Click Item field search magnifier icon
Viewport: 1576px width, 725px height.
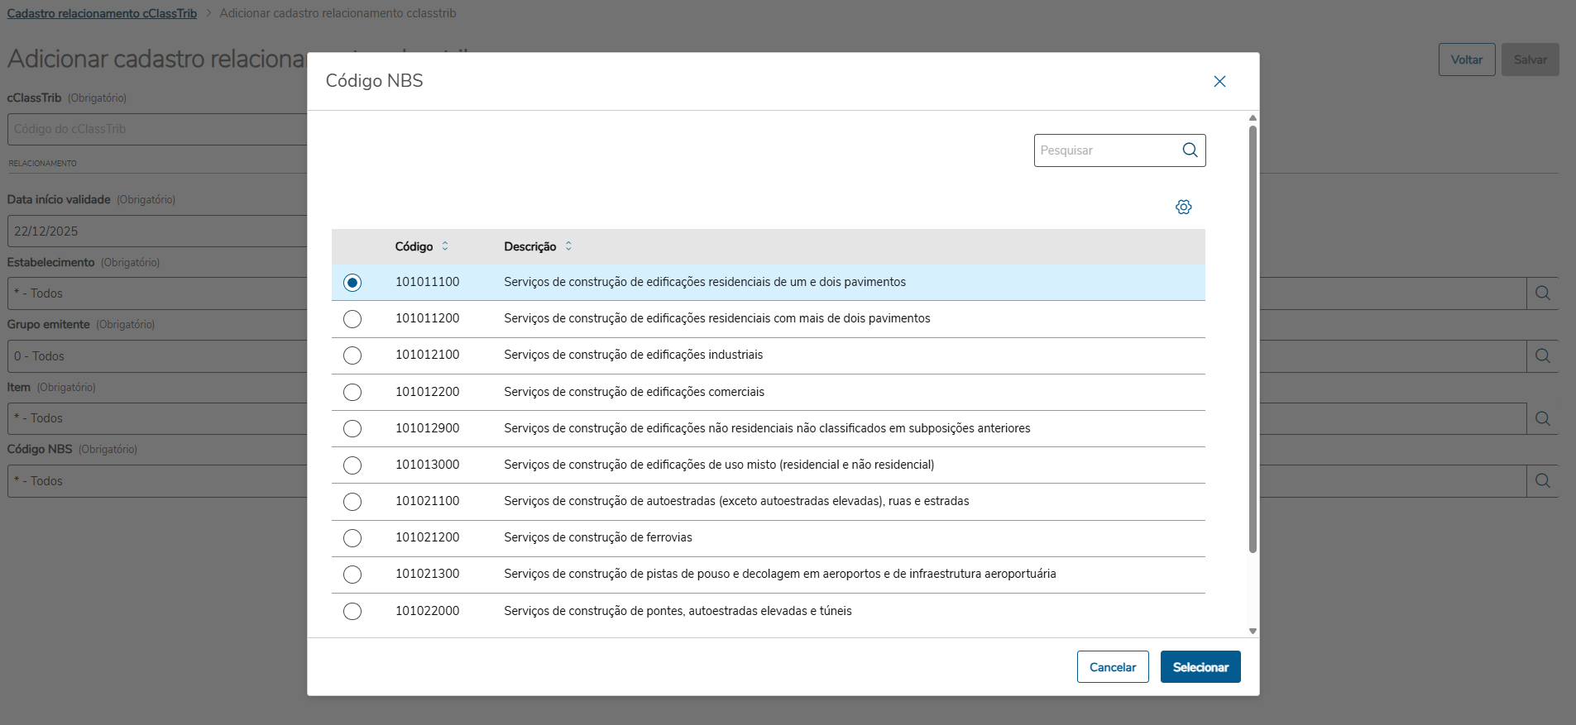[x=1542, y=418]
